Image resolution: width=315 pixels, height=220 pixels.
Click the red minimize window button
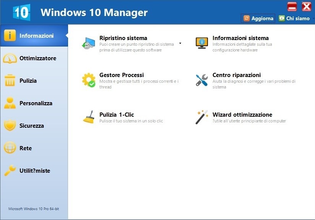[x=292, y=6]
